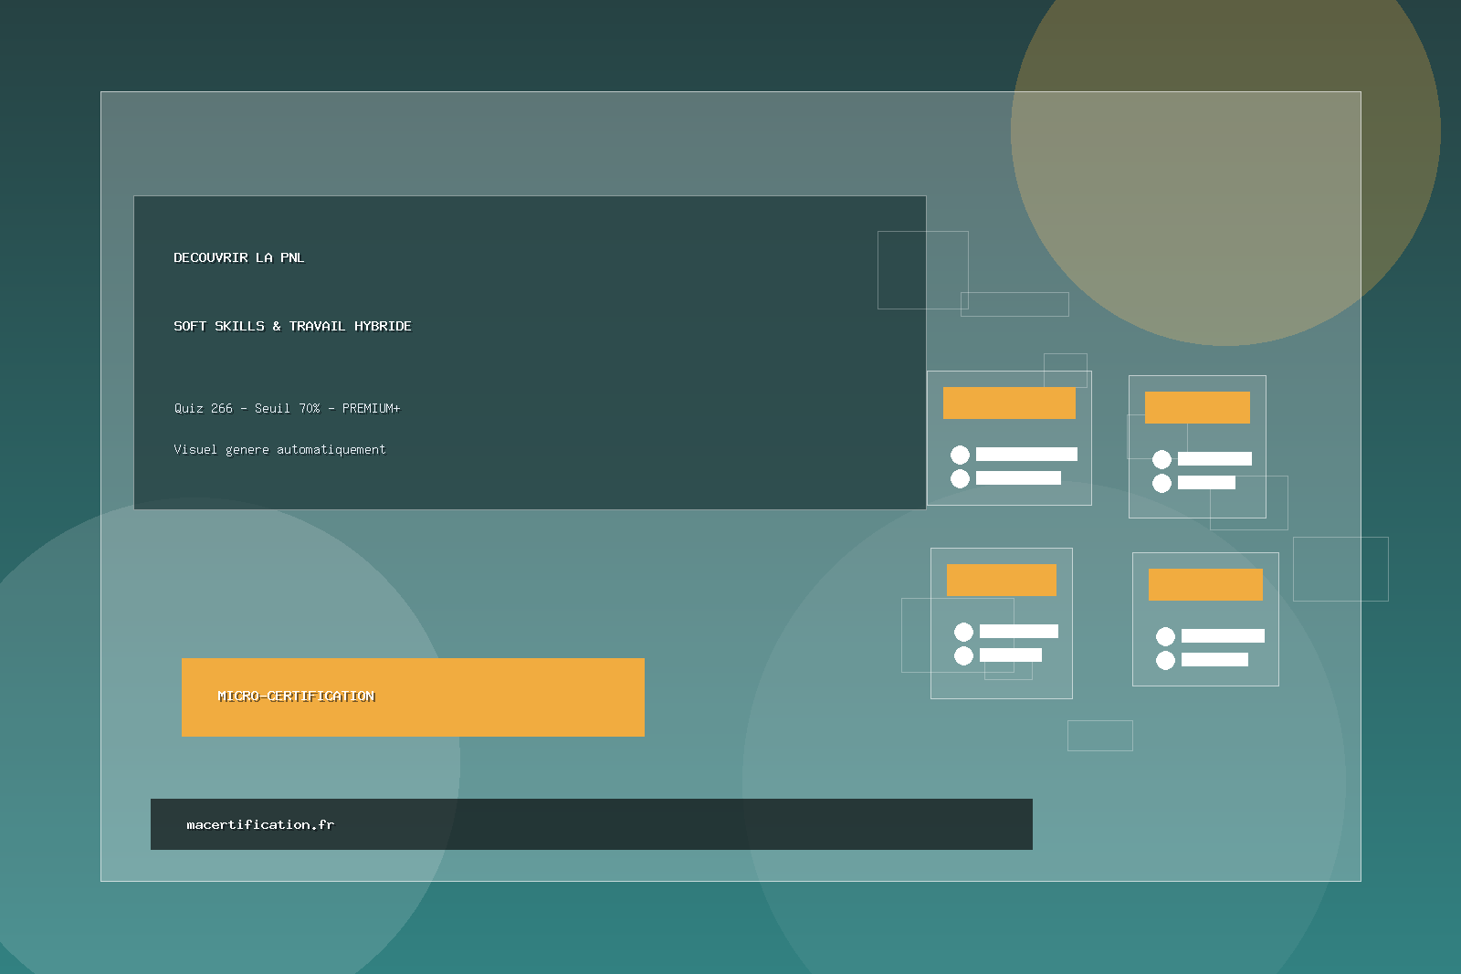Select first radio circle in upper-right quiz card

tap(1161, 459)
